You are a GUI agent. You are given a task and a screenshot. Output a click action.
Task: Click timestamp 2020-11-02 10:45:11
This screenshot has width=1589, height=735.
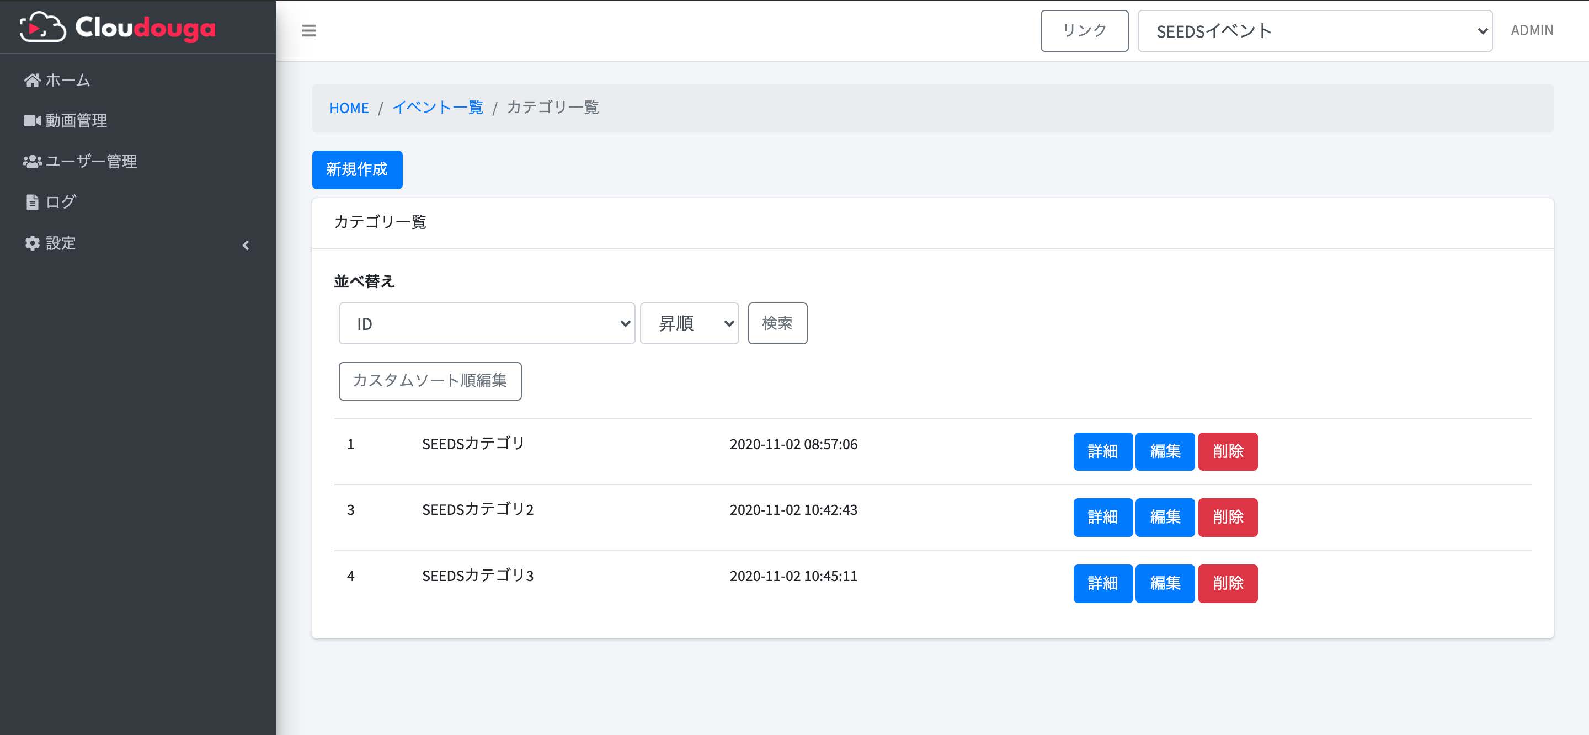tap(793, 576)
